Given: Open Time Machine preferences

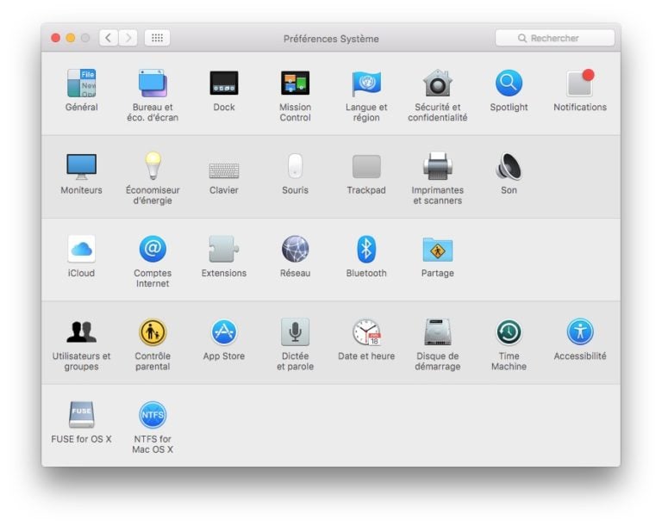Looking at the screenshot, I should tap(509, 331).
